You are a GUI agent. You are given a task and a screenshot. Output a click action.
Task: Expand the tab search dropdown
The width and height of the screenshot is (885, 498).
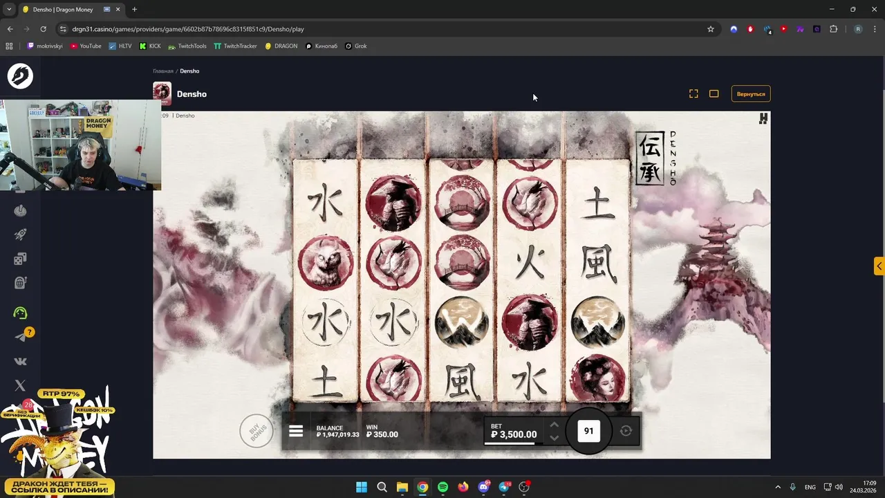click(x=9, y=10)
